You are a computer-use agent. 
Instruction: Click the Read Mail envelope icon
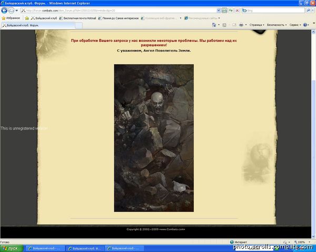click(234, 25)
